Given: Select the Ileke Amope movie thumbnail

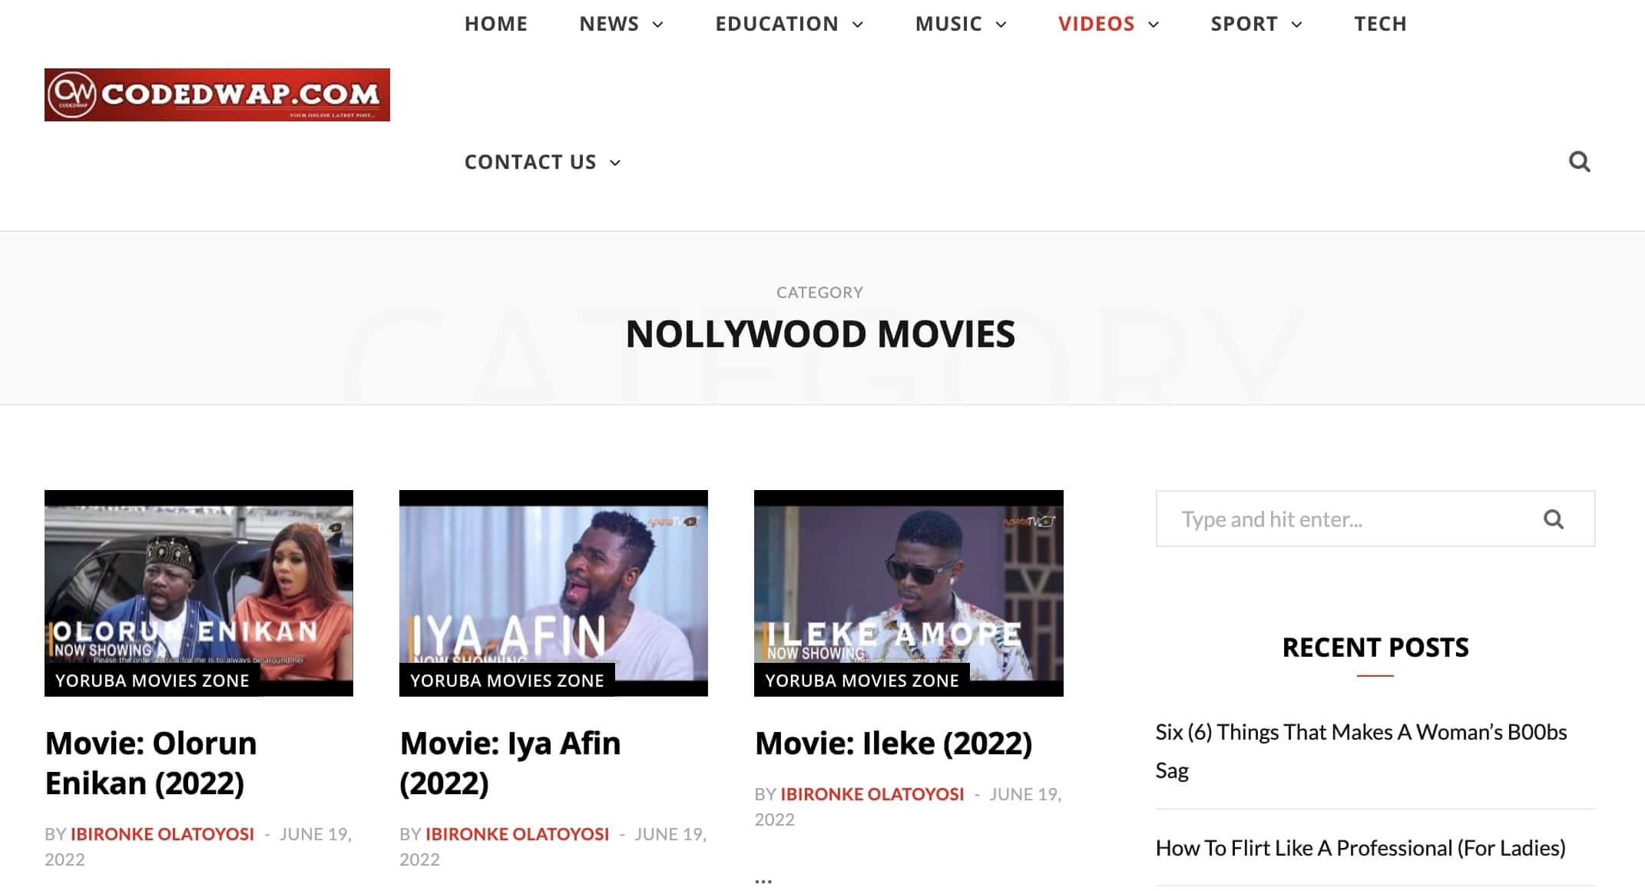Looking at the screenshot, I should [908, 584].
